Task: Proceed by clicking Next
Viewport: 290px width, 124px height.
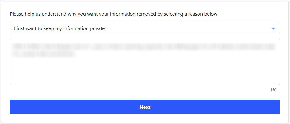Action: pyautogui.click(x=145, y=107)
